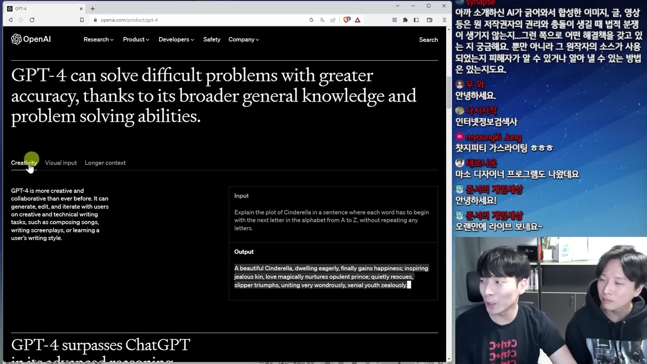The width and height of the screenshot is (647, 364).
Task: Toggle the browser sidebar panel icon
Action: tap(416, 20)
